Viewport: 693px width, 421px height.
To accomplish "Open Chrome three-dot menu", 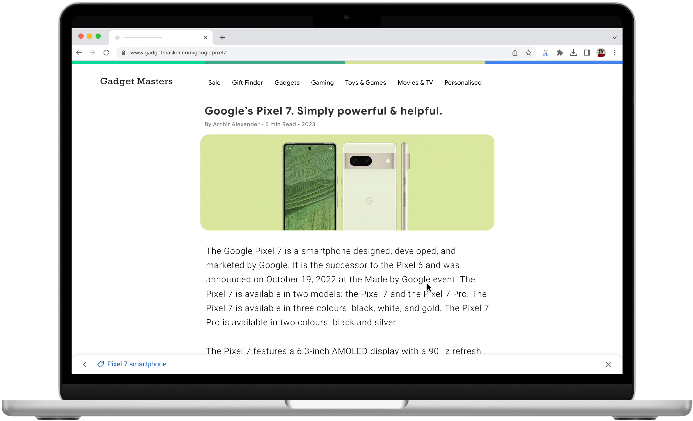I will pos(615,53).
